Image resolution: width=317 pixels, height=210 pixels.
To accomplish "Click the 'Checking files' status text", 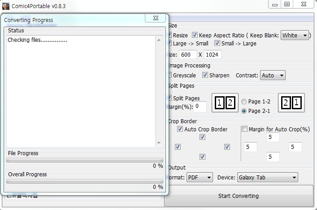I will 37,40.
